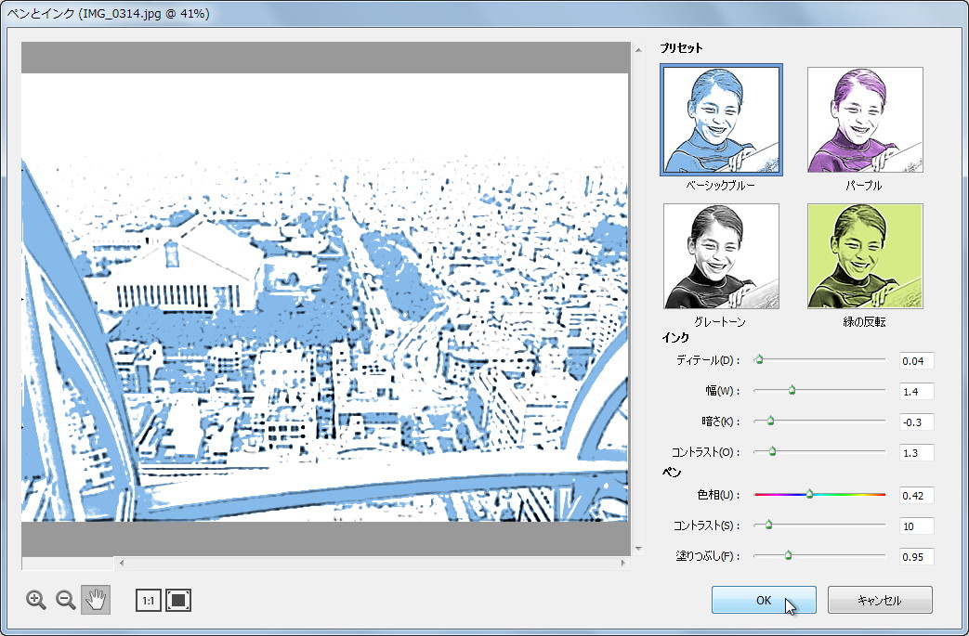This screenshot has width=969, height=636.
Task: Click the パープル preset label
Action: pos(864,186)
